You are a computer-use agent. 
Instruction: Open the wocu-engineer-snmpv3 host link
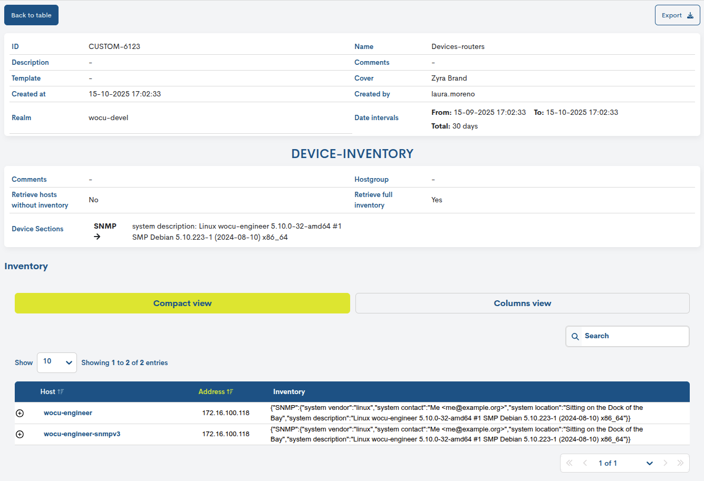click(x=82, y=434)
